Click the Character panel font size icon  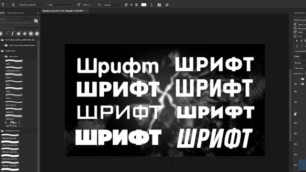[295, 24]
